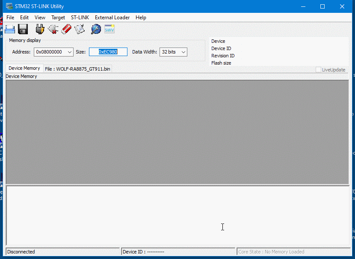Screen dimensions: 355x259
Task: Click the globe and wrench toolbar icon
Action: [x=96, y=29]
